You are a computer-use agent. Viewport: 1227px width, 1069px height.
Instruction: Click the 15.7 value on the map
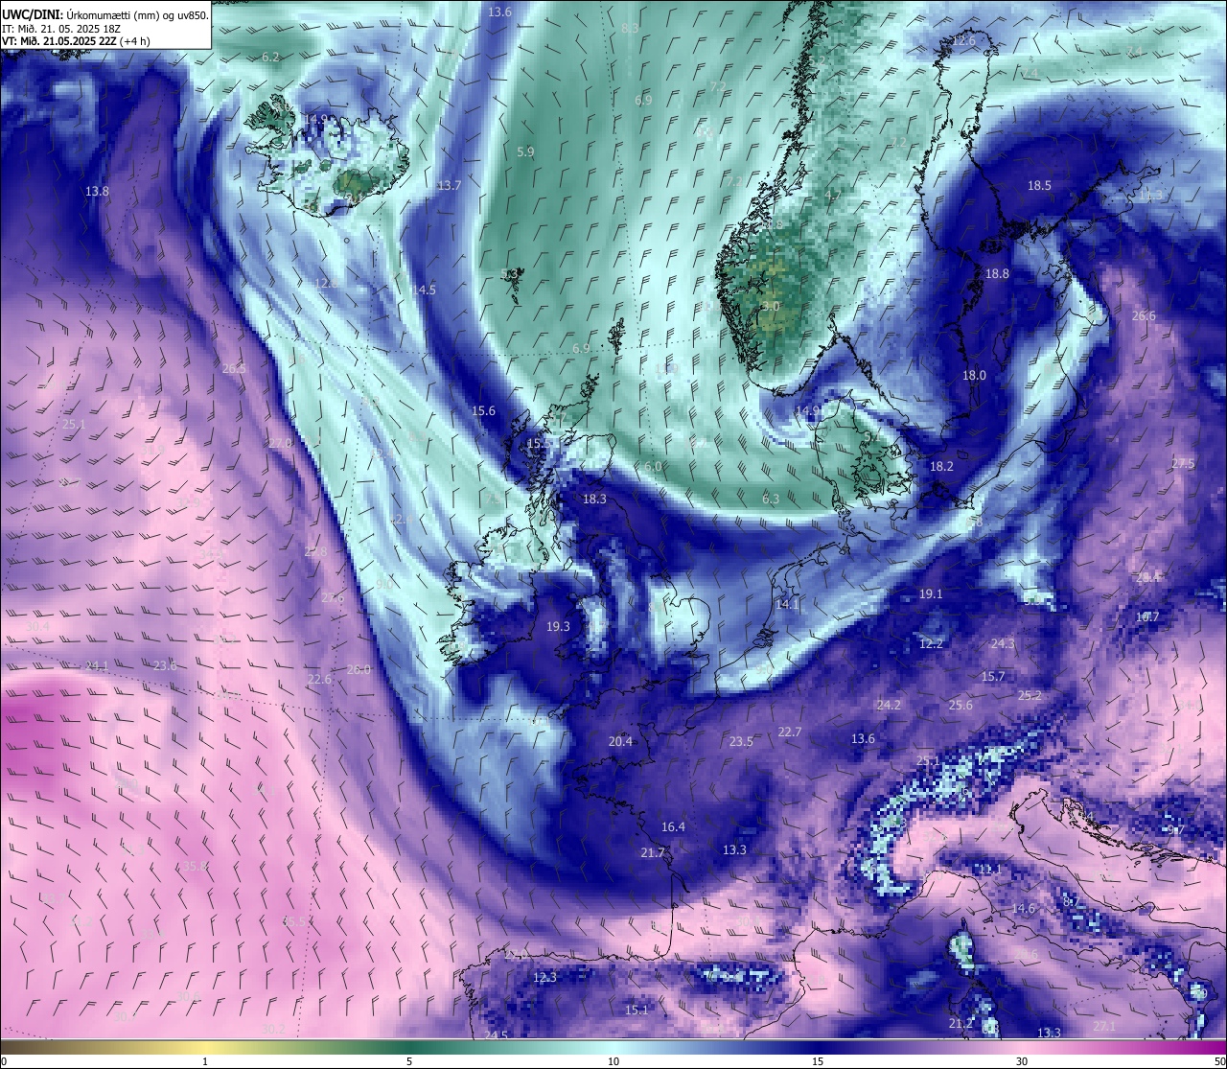(x=993, y=677)
